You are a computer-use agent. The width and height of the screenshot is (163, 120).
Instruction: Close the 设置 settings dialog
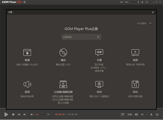point(153,12)
